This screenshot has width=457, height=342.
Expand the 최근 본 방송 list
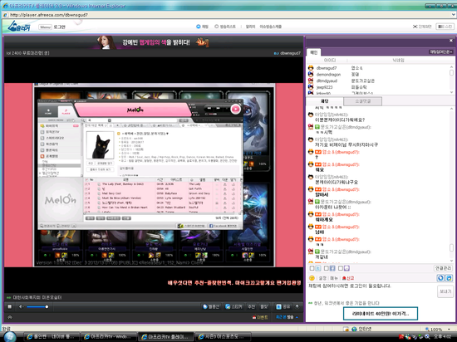point(287,317)
